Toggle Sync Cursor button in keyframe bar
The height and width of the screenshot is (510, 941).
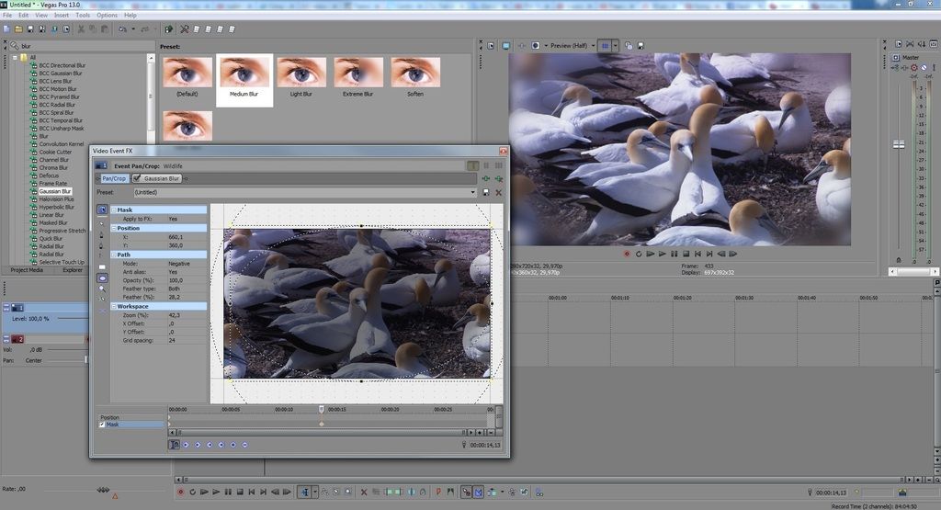pos(174,445)
